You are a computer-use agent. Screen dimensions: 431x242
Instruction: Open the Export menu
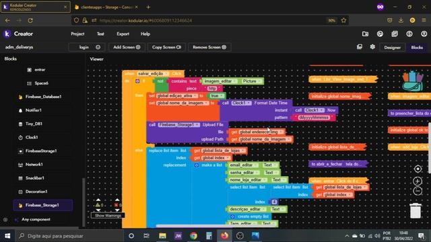(x=123, y=34)
